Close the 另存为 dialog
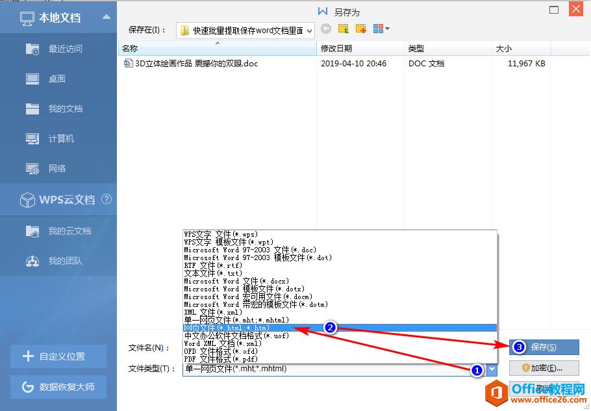Image resolution: width=591 pixels, height=411 pixels. [576, 9]
